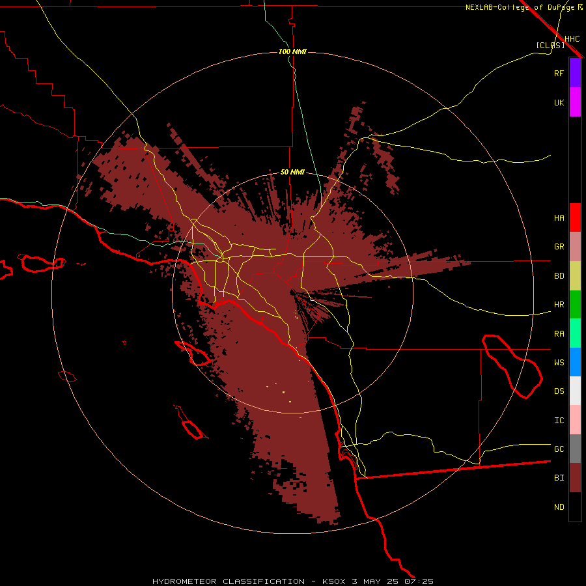
Task: Click the UK legend label
Action: point(559,102)
